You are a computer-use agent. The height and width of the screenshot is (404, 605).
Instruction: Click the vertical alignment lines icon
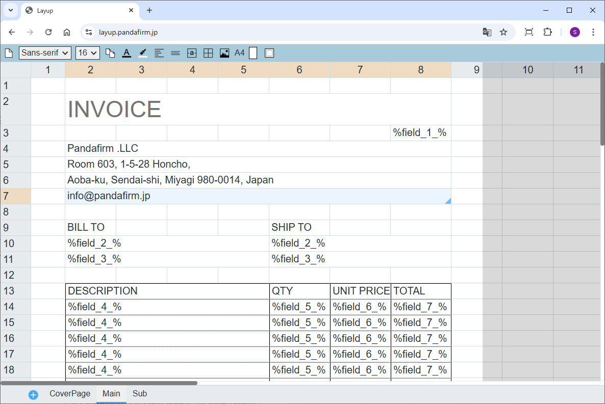175,53
